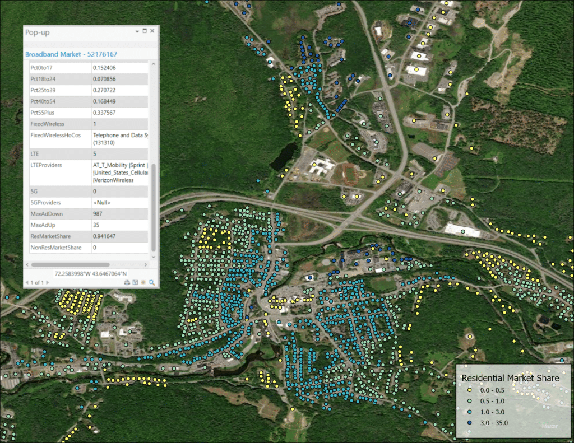Click the horizontal scrollbar thumb in pop-up
574x443 pixels.
coord(70,264)
